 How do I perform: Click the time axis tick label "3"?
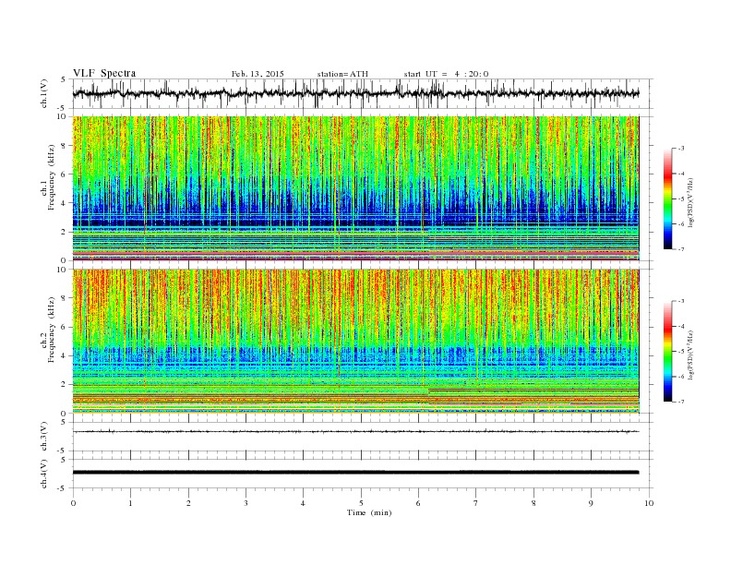click(x=246, y=503)
